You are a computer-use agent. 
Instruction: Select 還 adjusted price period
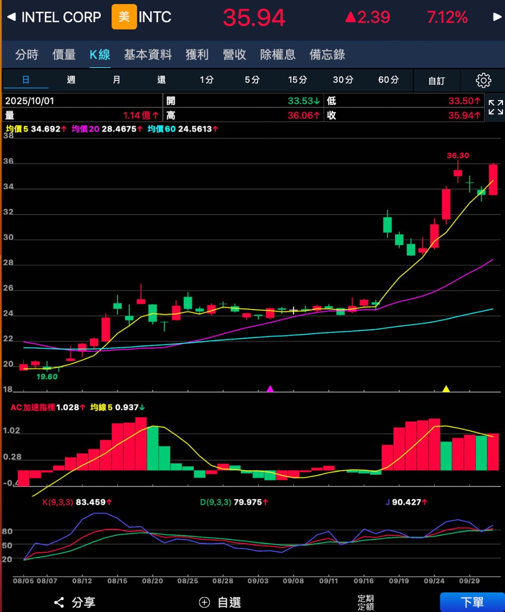click(x=162, y=80)
